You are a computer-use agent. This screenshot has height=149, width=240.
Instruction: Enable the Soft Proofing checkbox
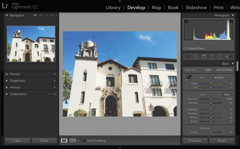pos(84,141)
